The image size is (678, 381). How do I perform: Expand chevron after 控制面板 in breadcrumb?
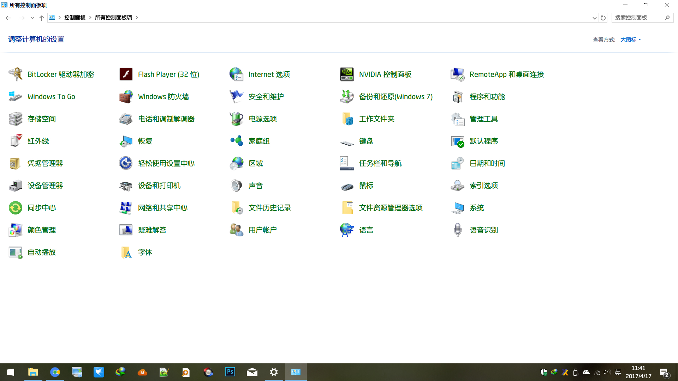tap(90, 18)
